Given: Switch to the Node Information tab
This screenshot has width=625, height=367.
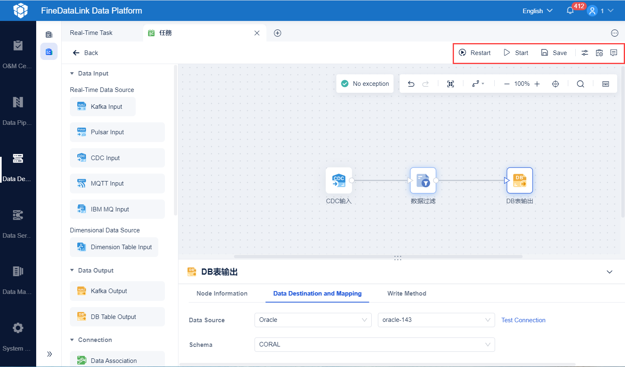Looking at the screenshot, I should 222,294.
